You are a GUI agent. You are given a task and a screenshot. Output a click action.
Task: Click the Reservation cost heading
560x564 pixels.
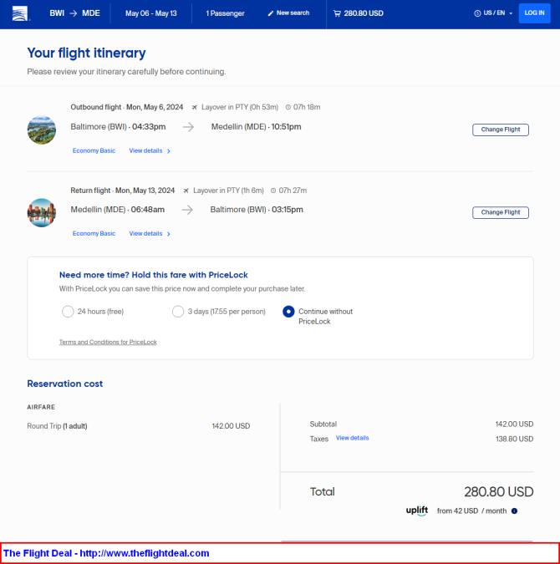(65, 384)
